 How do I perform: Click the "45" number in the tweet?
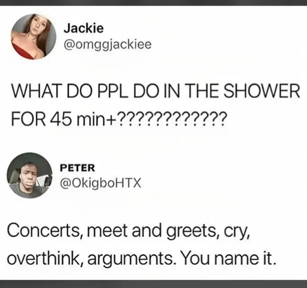point(61,119)
